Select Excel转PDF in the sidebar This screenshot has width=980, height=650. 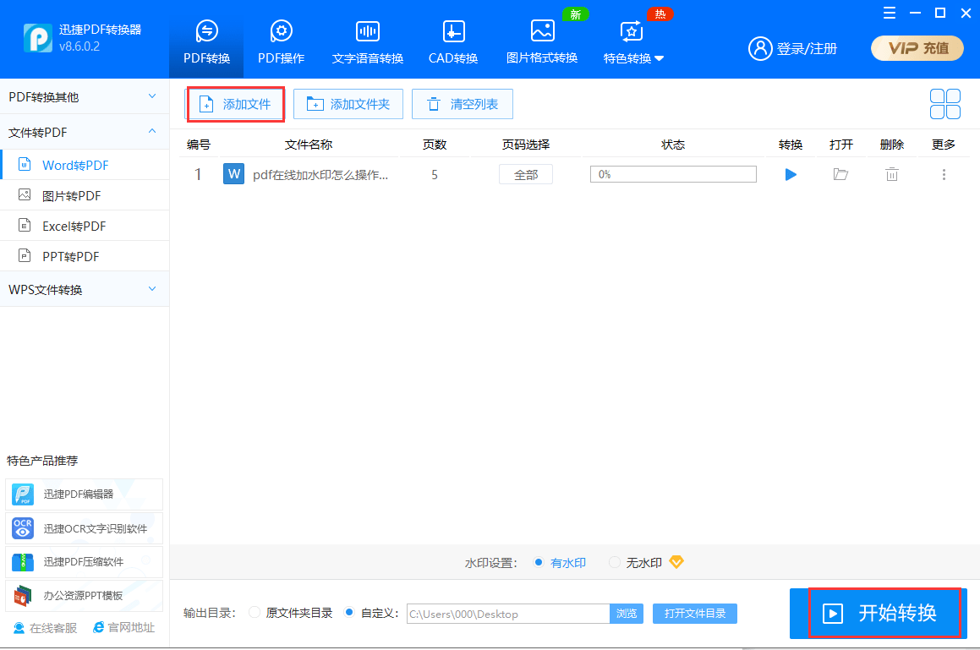point(85,226)
